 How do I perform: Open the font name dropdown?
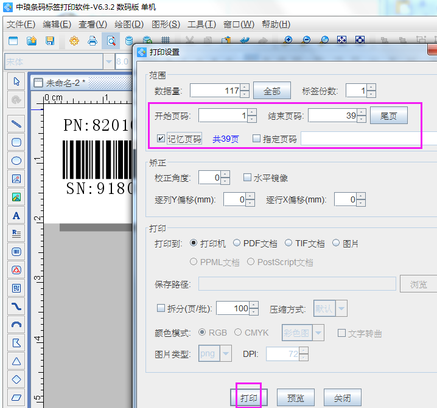coord(109,61)
